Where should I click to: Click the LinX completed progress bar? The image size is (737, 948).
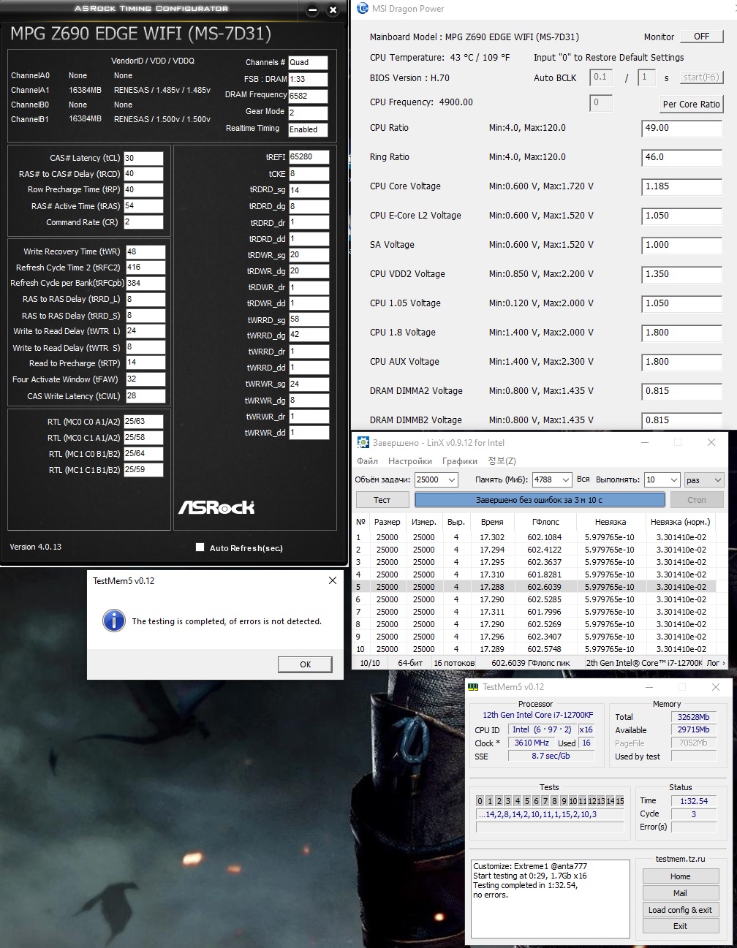pos(540,500)
